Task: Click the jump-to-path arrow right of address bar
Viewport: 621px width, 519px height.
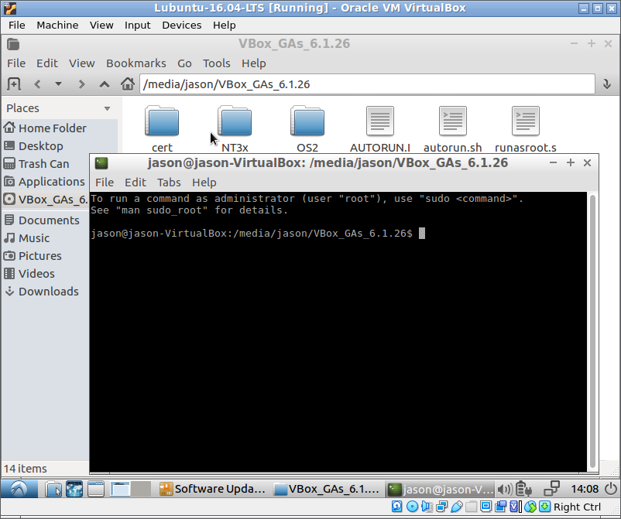Action: (x=606, y=84)
